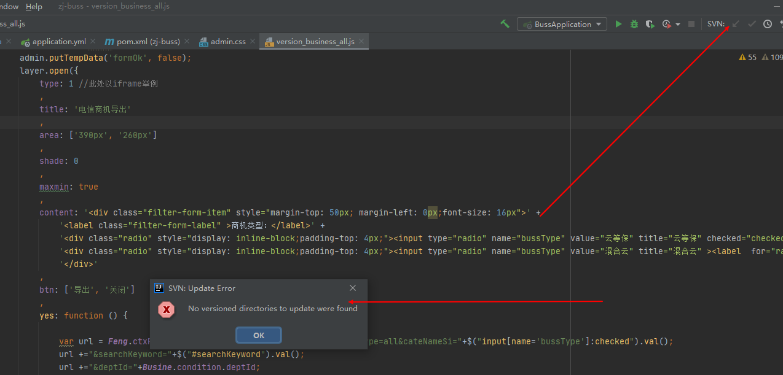Click the yellow warning indicator showing 55

(746, 56)
